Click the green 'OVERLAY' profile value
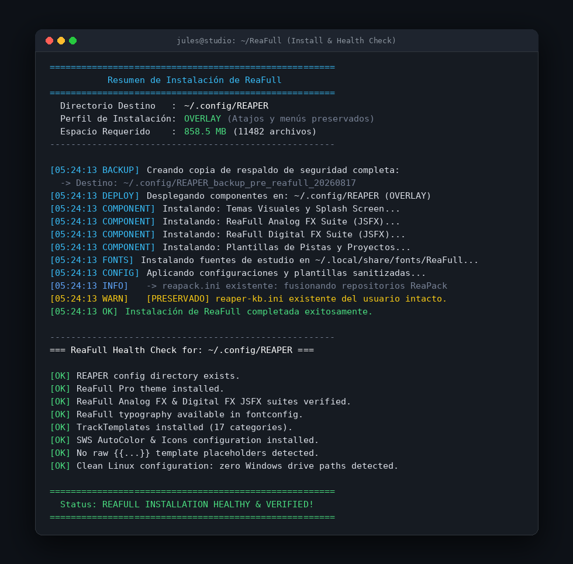Viewport: 573px width, 564px height. point(202,119)
